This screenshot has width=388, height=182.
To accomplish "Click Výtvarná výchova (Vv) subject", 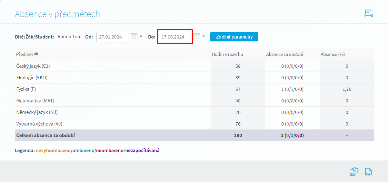I will click(x=39, y=124).
